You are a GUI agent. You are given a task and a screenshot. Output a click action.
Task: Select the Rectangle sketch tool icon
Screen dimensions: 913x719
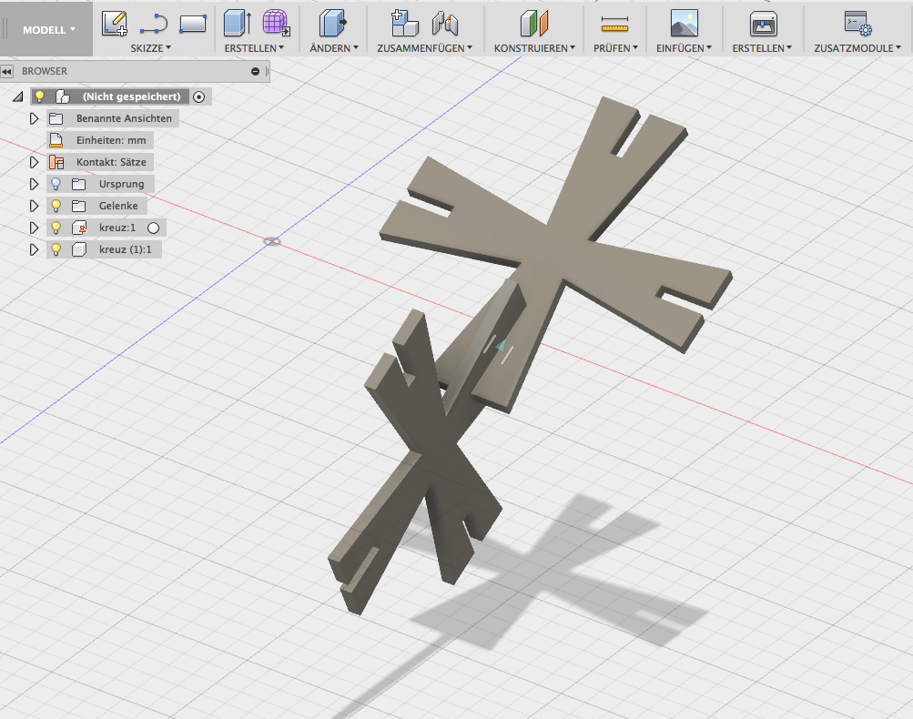pos(193,24)
